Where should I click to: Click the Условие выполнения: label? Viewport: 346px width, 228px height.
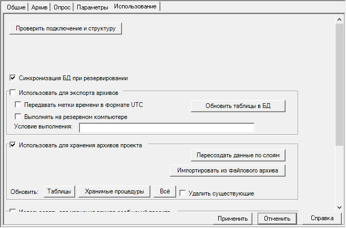pyautogui.click(x=43, y=126)
